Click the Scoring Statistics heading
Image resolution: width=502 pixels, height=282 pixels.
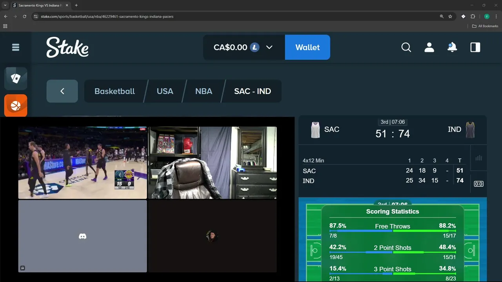[393, 211]
